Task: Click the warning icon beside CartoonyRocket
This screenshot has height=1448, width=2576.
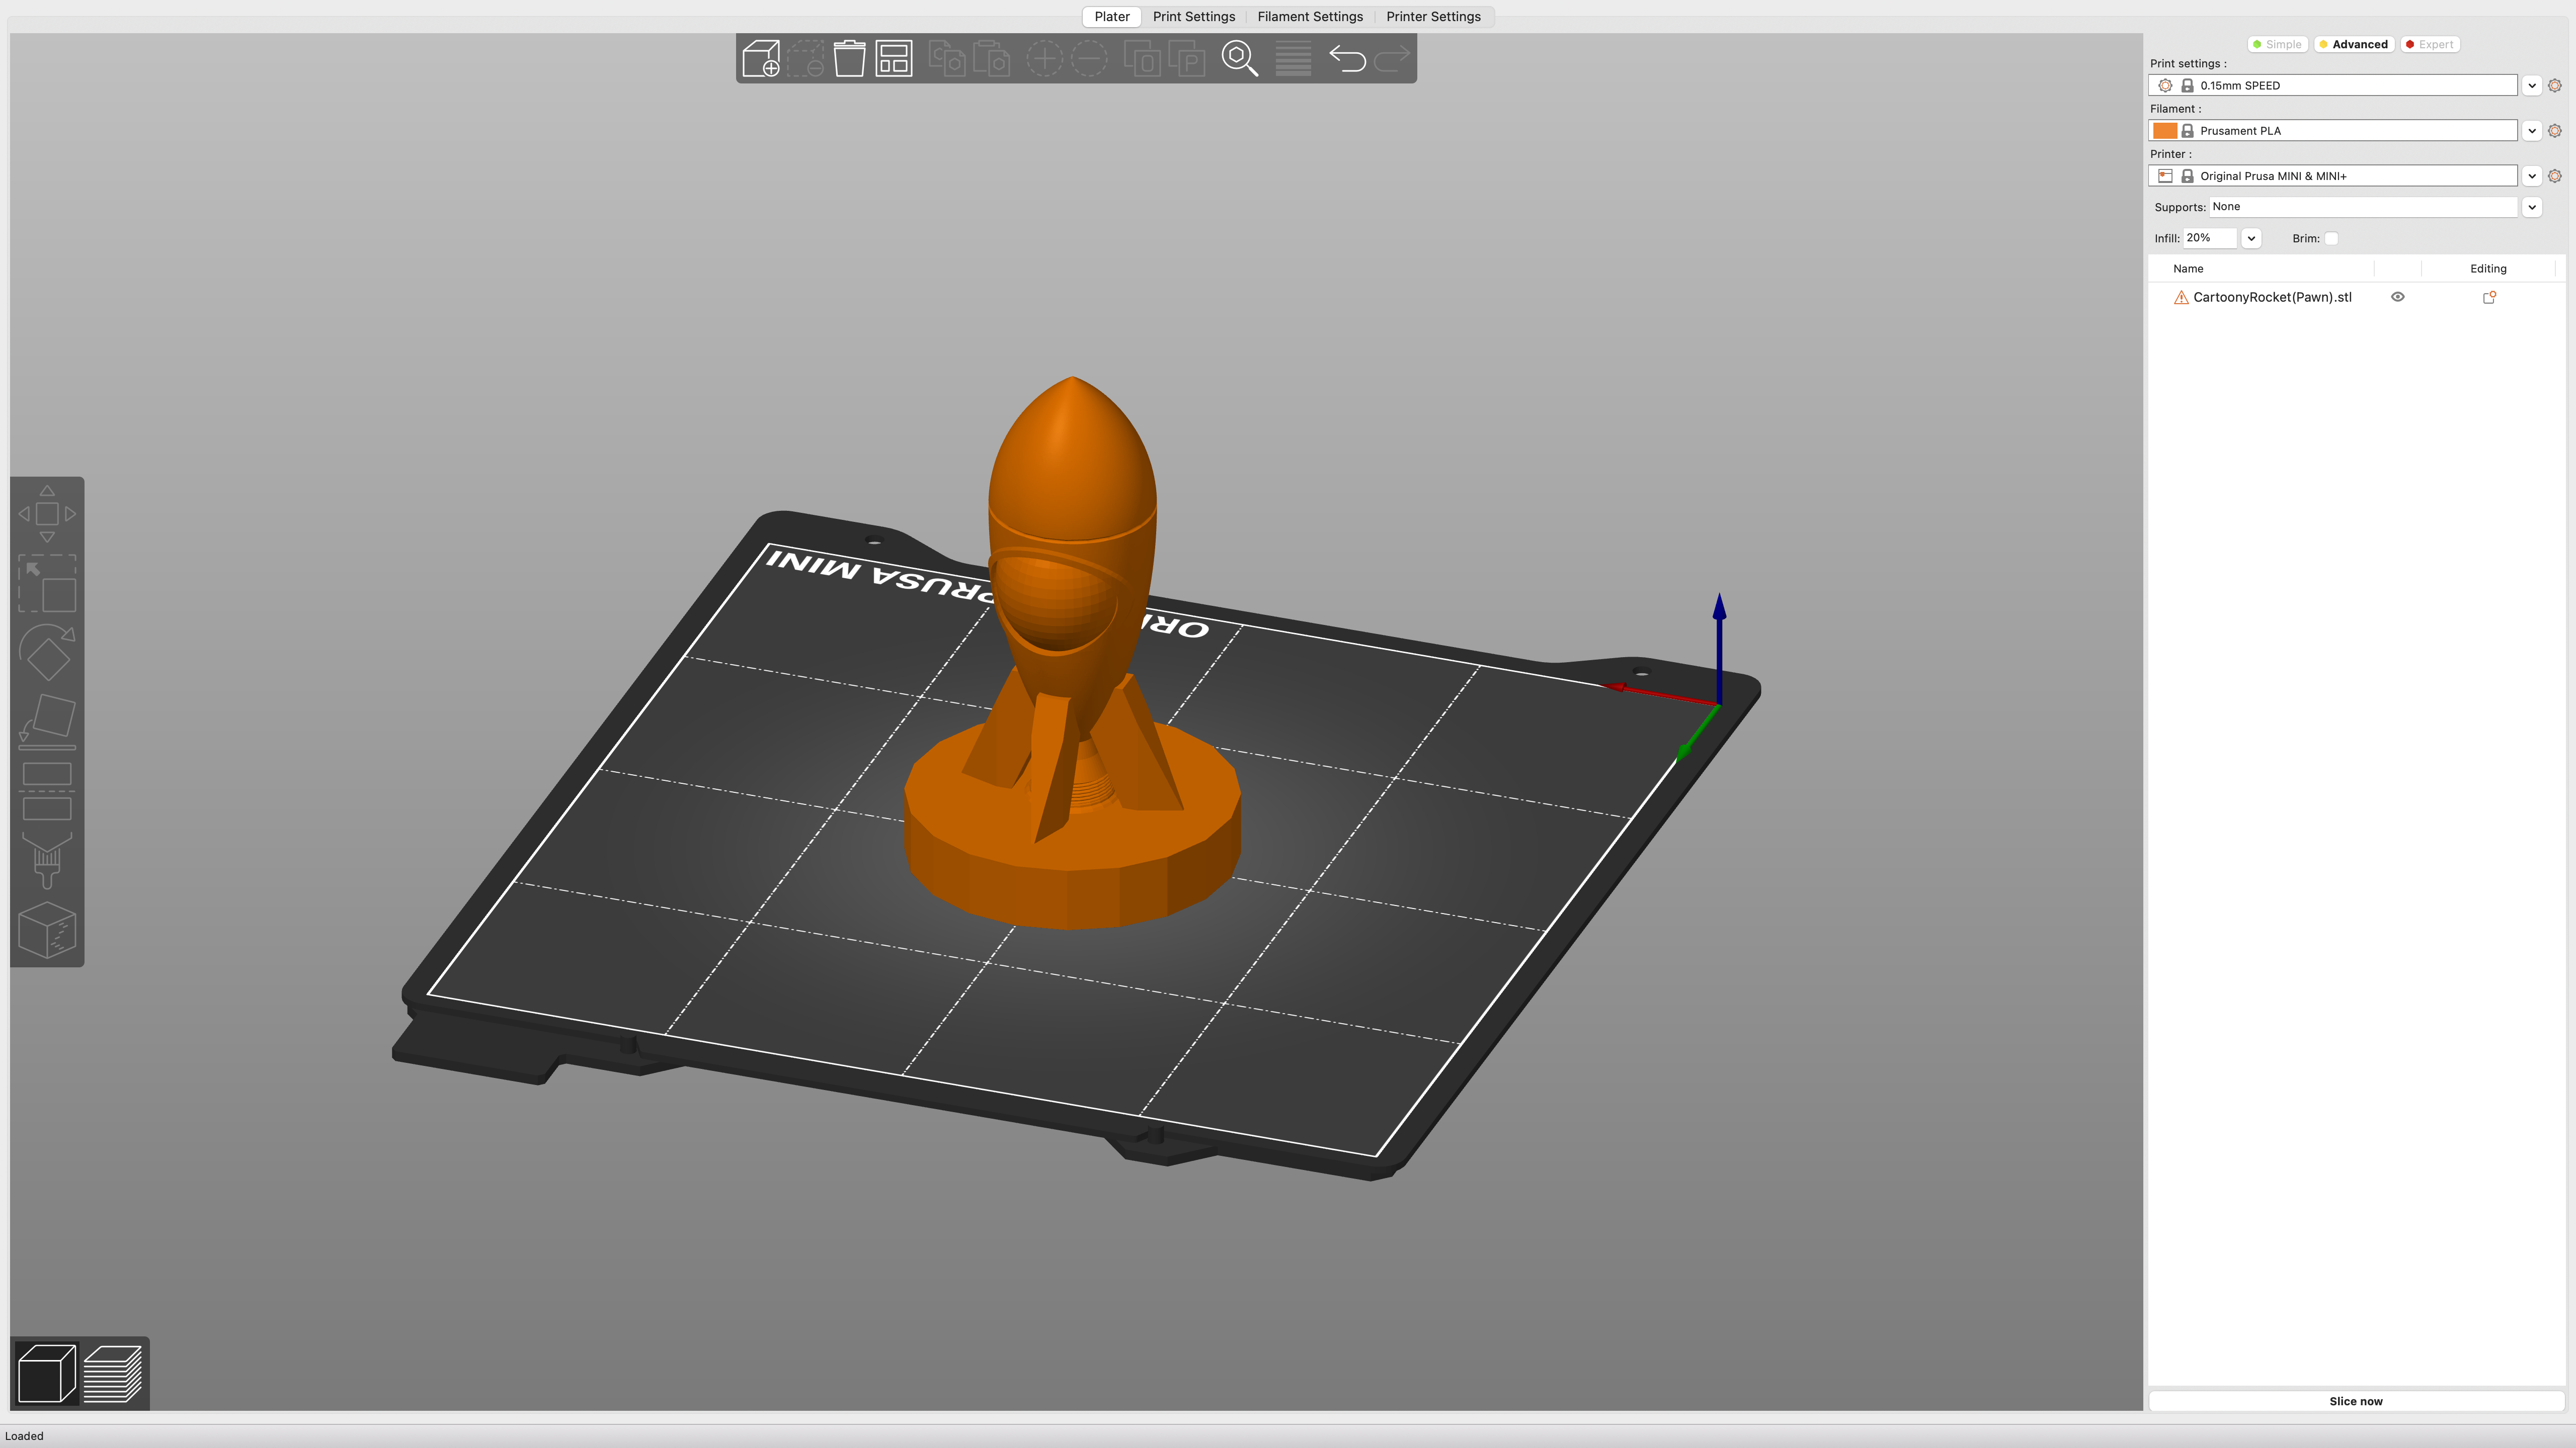Action: coord(2181,298)
